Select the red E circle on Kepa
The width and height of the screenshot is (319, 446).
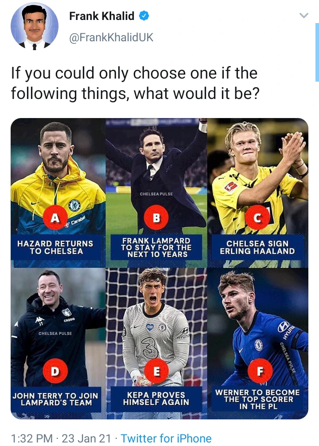click(156, 371)
